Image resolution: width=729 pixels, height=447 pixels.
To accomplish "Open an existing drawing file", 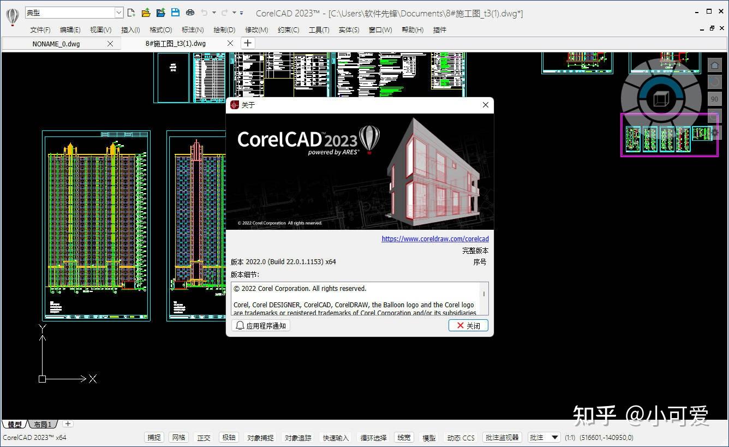I will click(146, 12).
